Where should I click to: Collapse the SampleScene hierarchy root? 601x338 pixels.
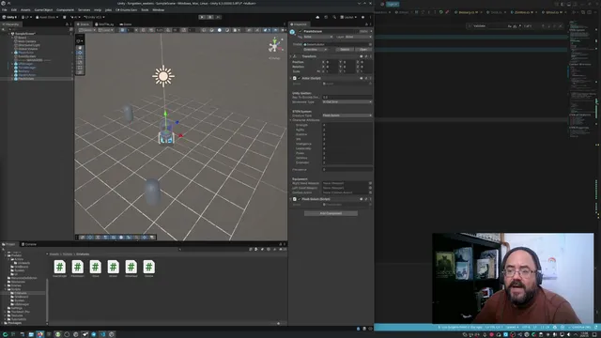9,34
